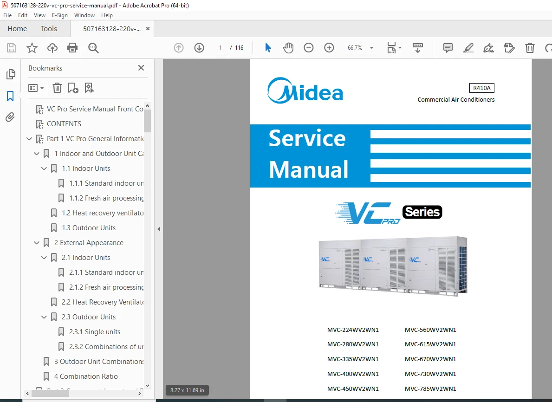Collapse Part 1 VC Pro General Information
Screen dimensions: 552x402
pyautogui.click(x=29, y=139)
